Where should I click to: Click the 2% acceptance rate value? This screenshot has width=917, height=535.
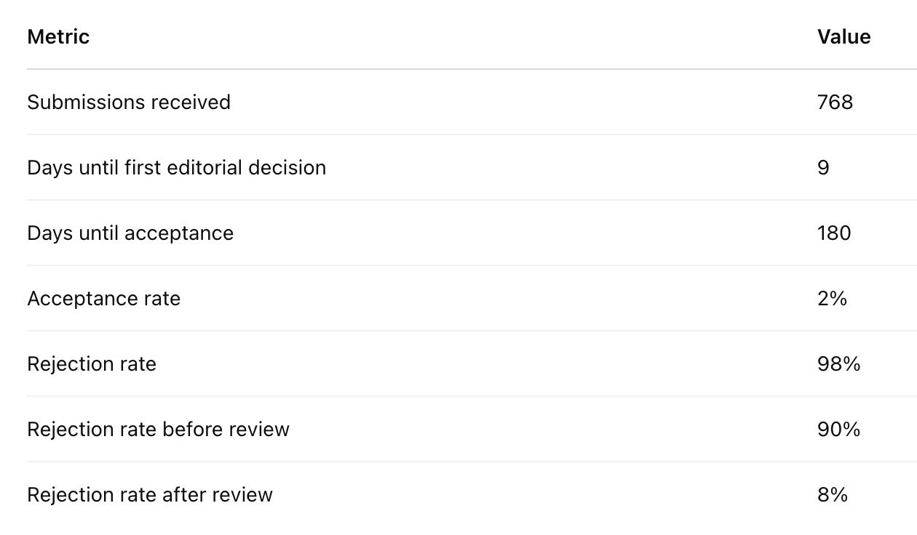point(832,298)
